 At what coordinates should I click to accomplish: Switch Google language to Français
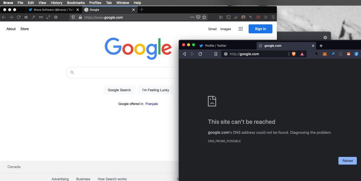coord(151,104)
